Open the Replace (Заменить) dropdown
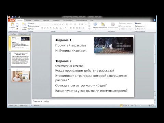Screen dimensions: 164x123 [x=140, y=26]
